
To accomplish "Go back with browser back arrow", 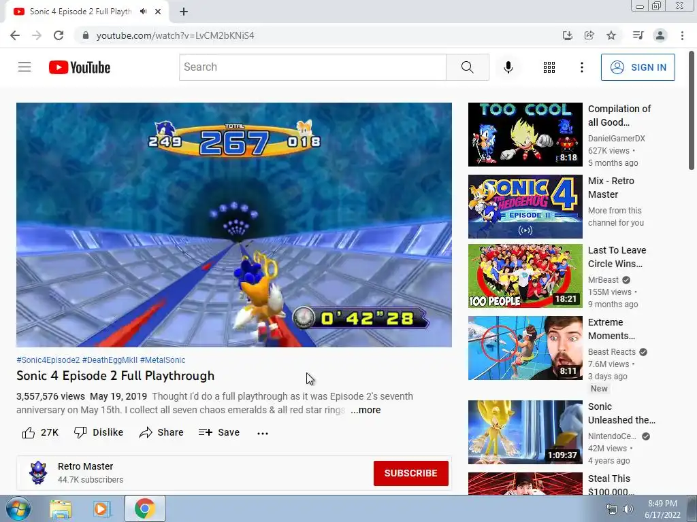I will pos(15,35).
